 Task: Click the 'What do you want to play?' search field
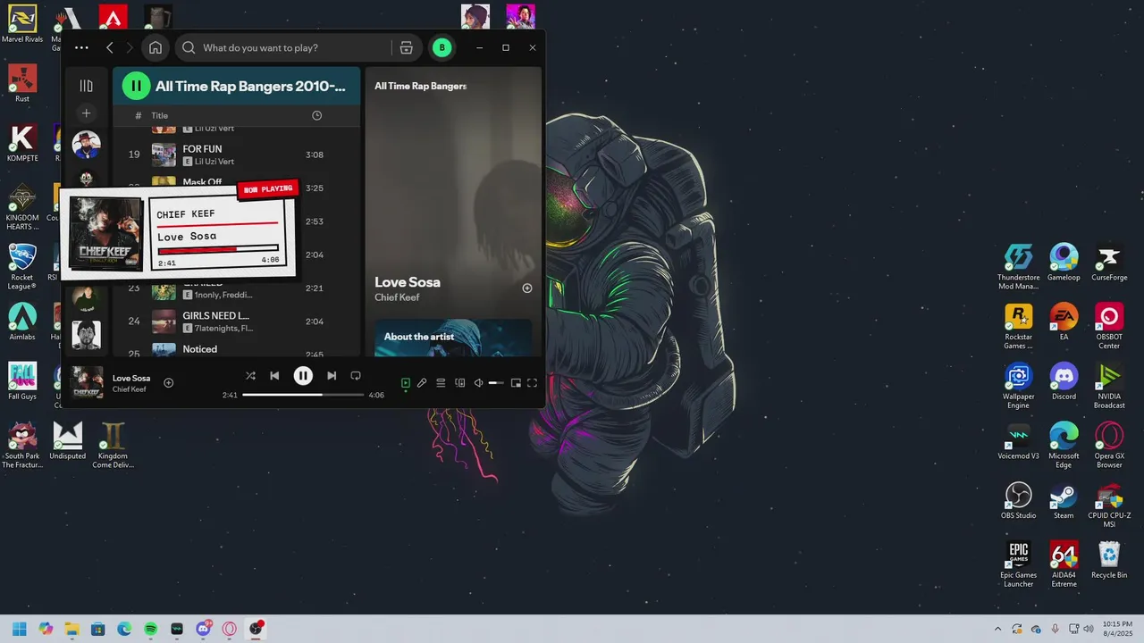(x=282, y=47)
